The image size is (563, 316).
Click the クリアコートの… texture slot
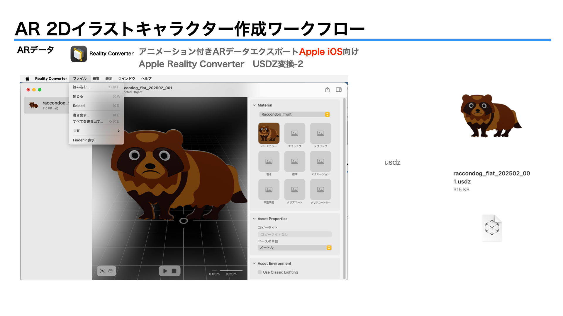coord(320,190)
